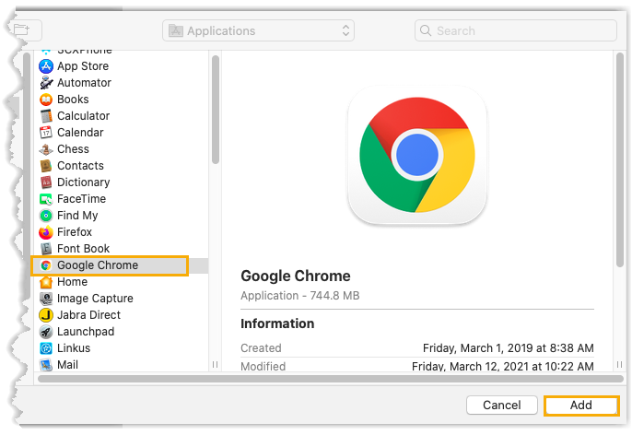Click the new folder icon button
Viewport: 632px width, 435px height.
tap(22, 29)
